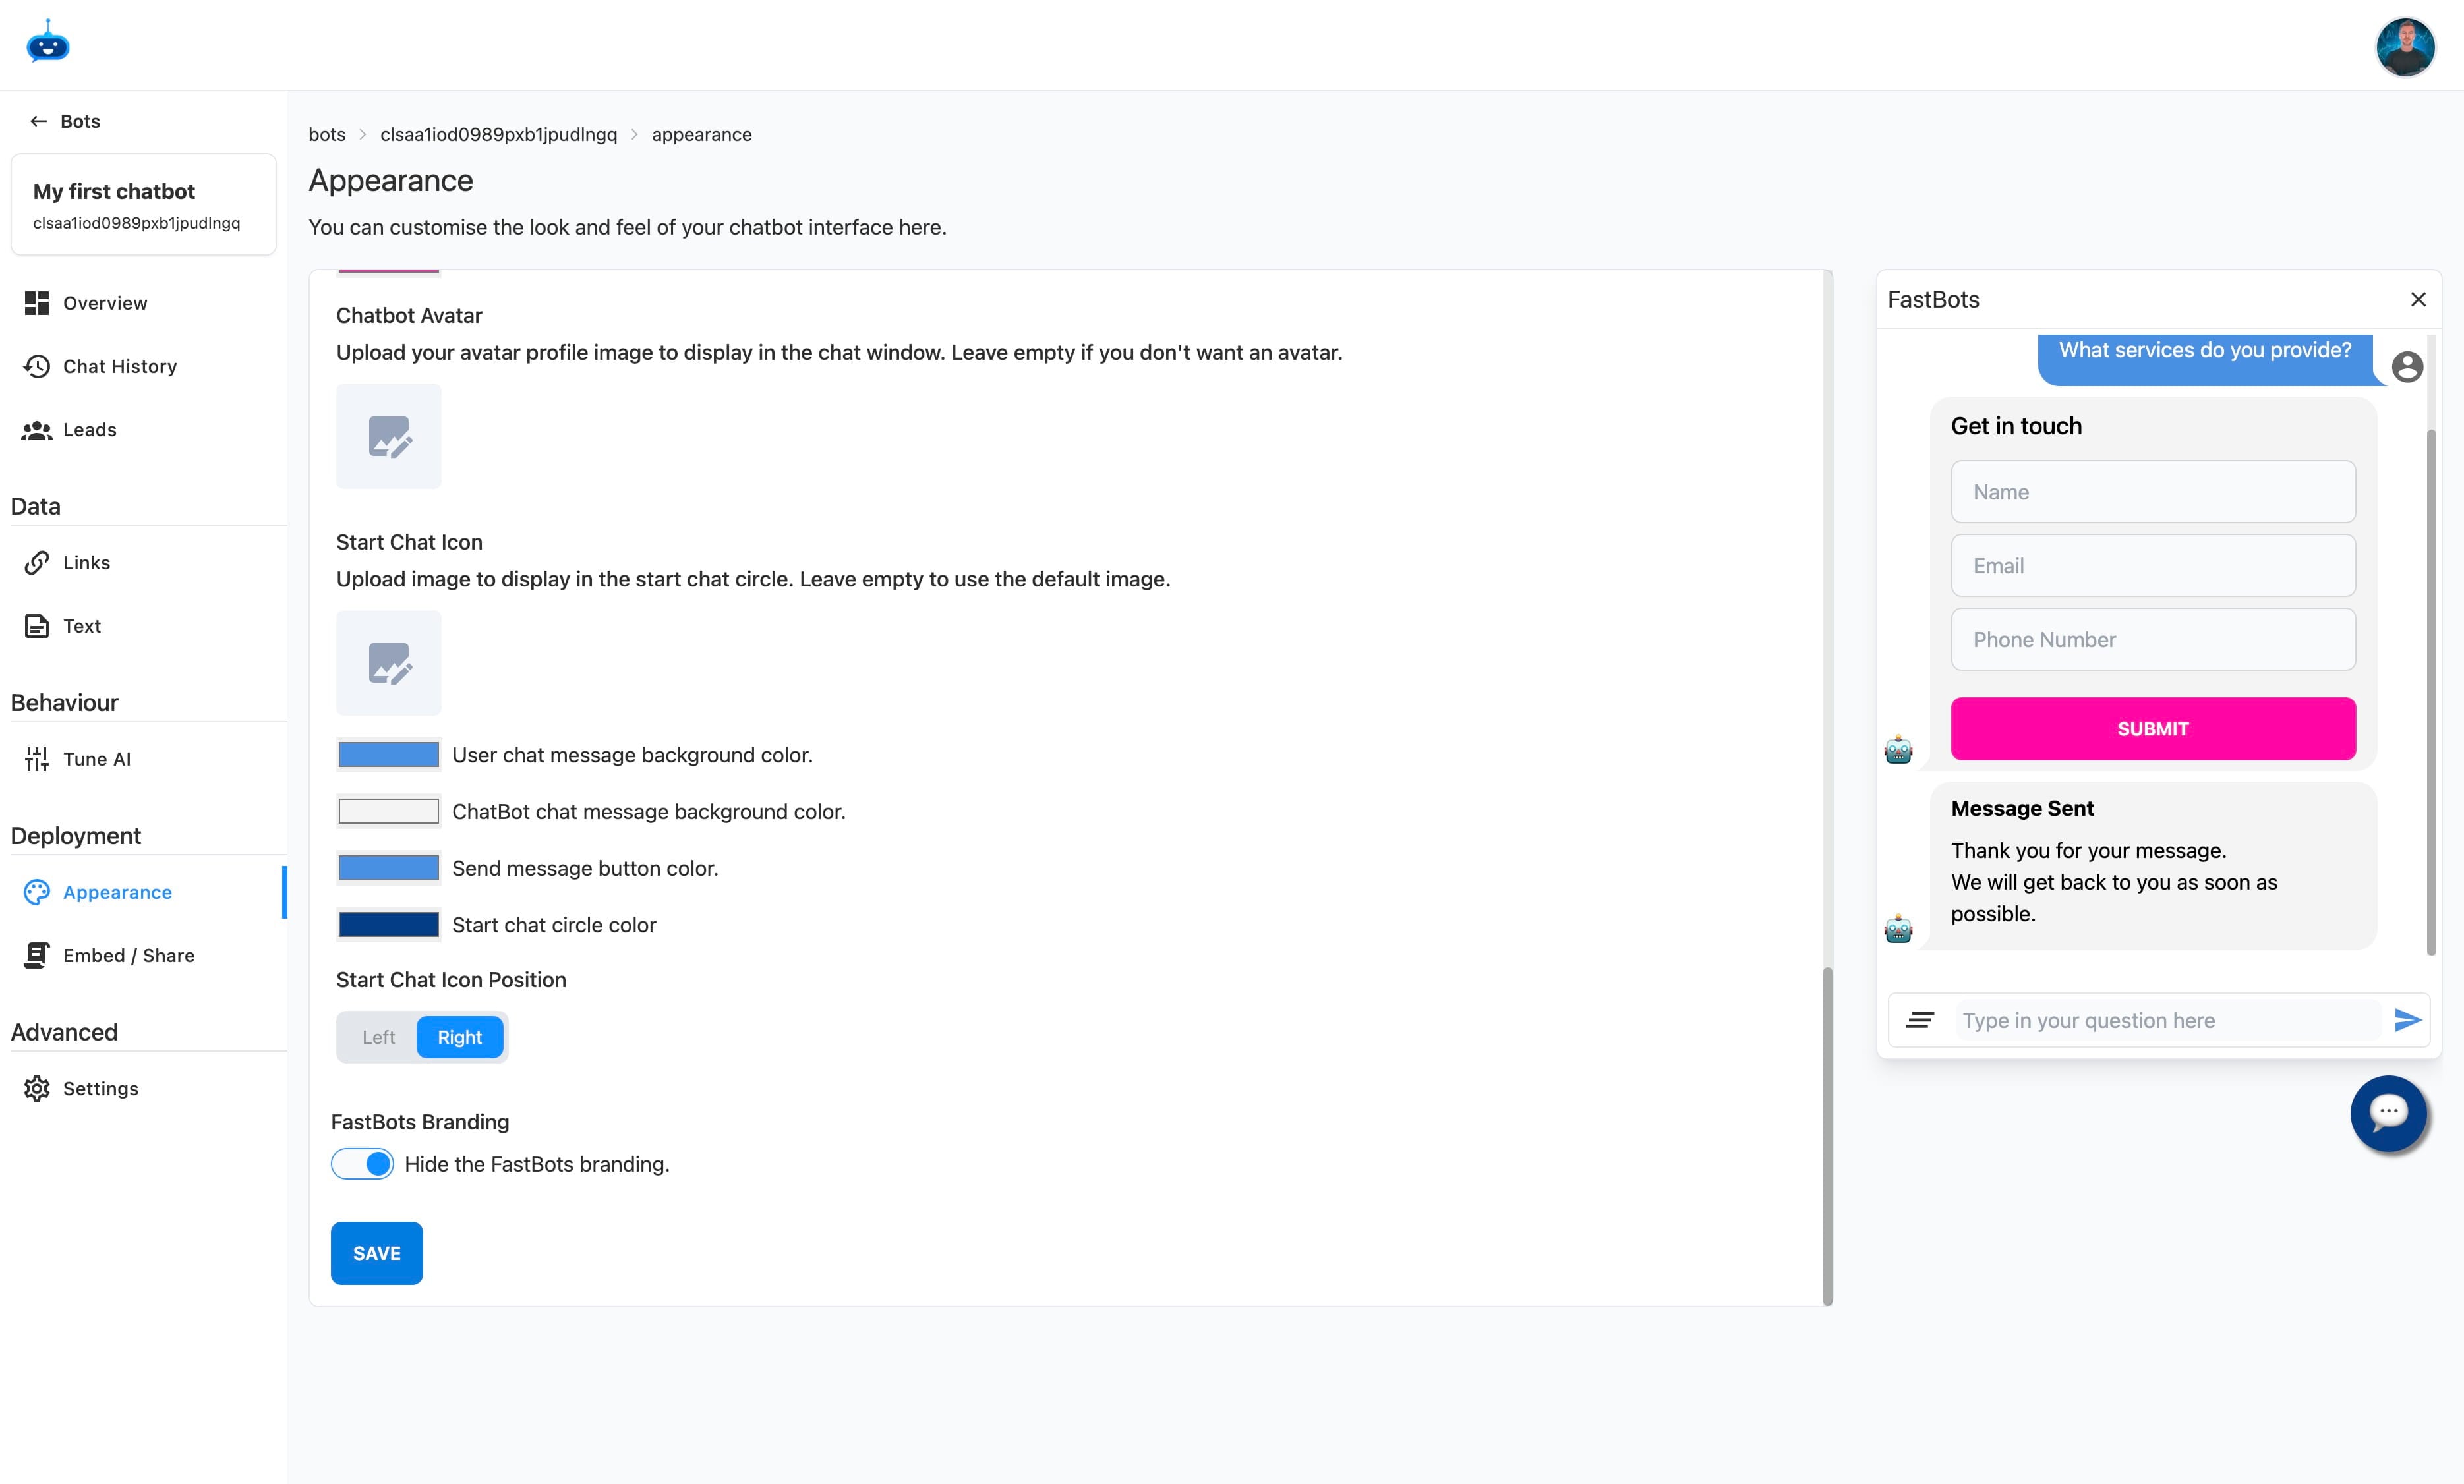Open Embed / Share page
2464x1484 pixels.
[128, 955]
